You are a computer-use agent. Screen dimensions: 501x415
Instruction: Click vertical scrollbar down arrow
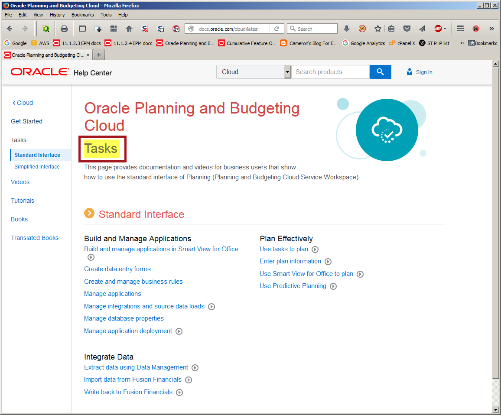click(x=495, y=409)
